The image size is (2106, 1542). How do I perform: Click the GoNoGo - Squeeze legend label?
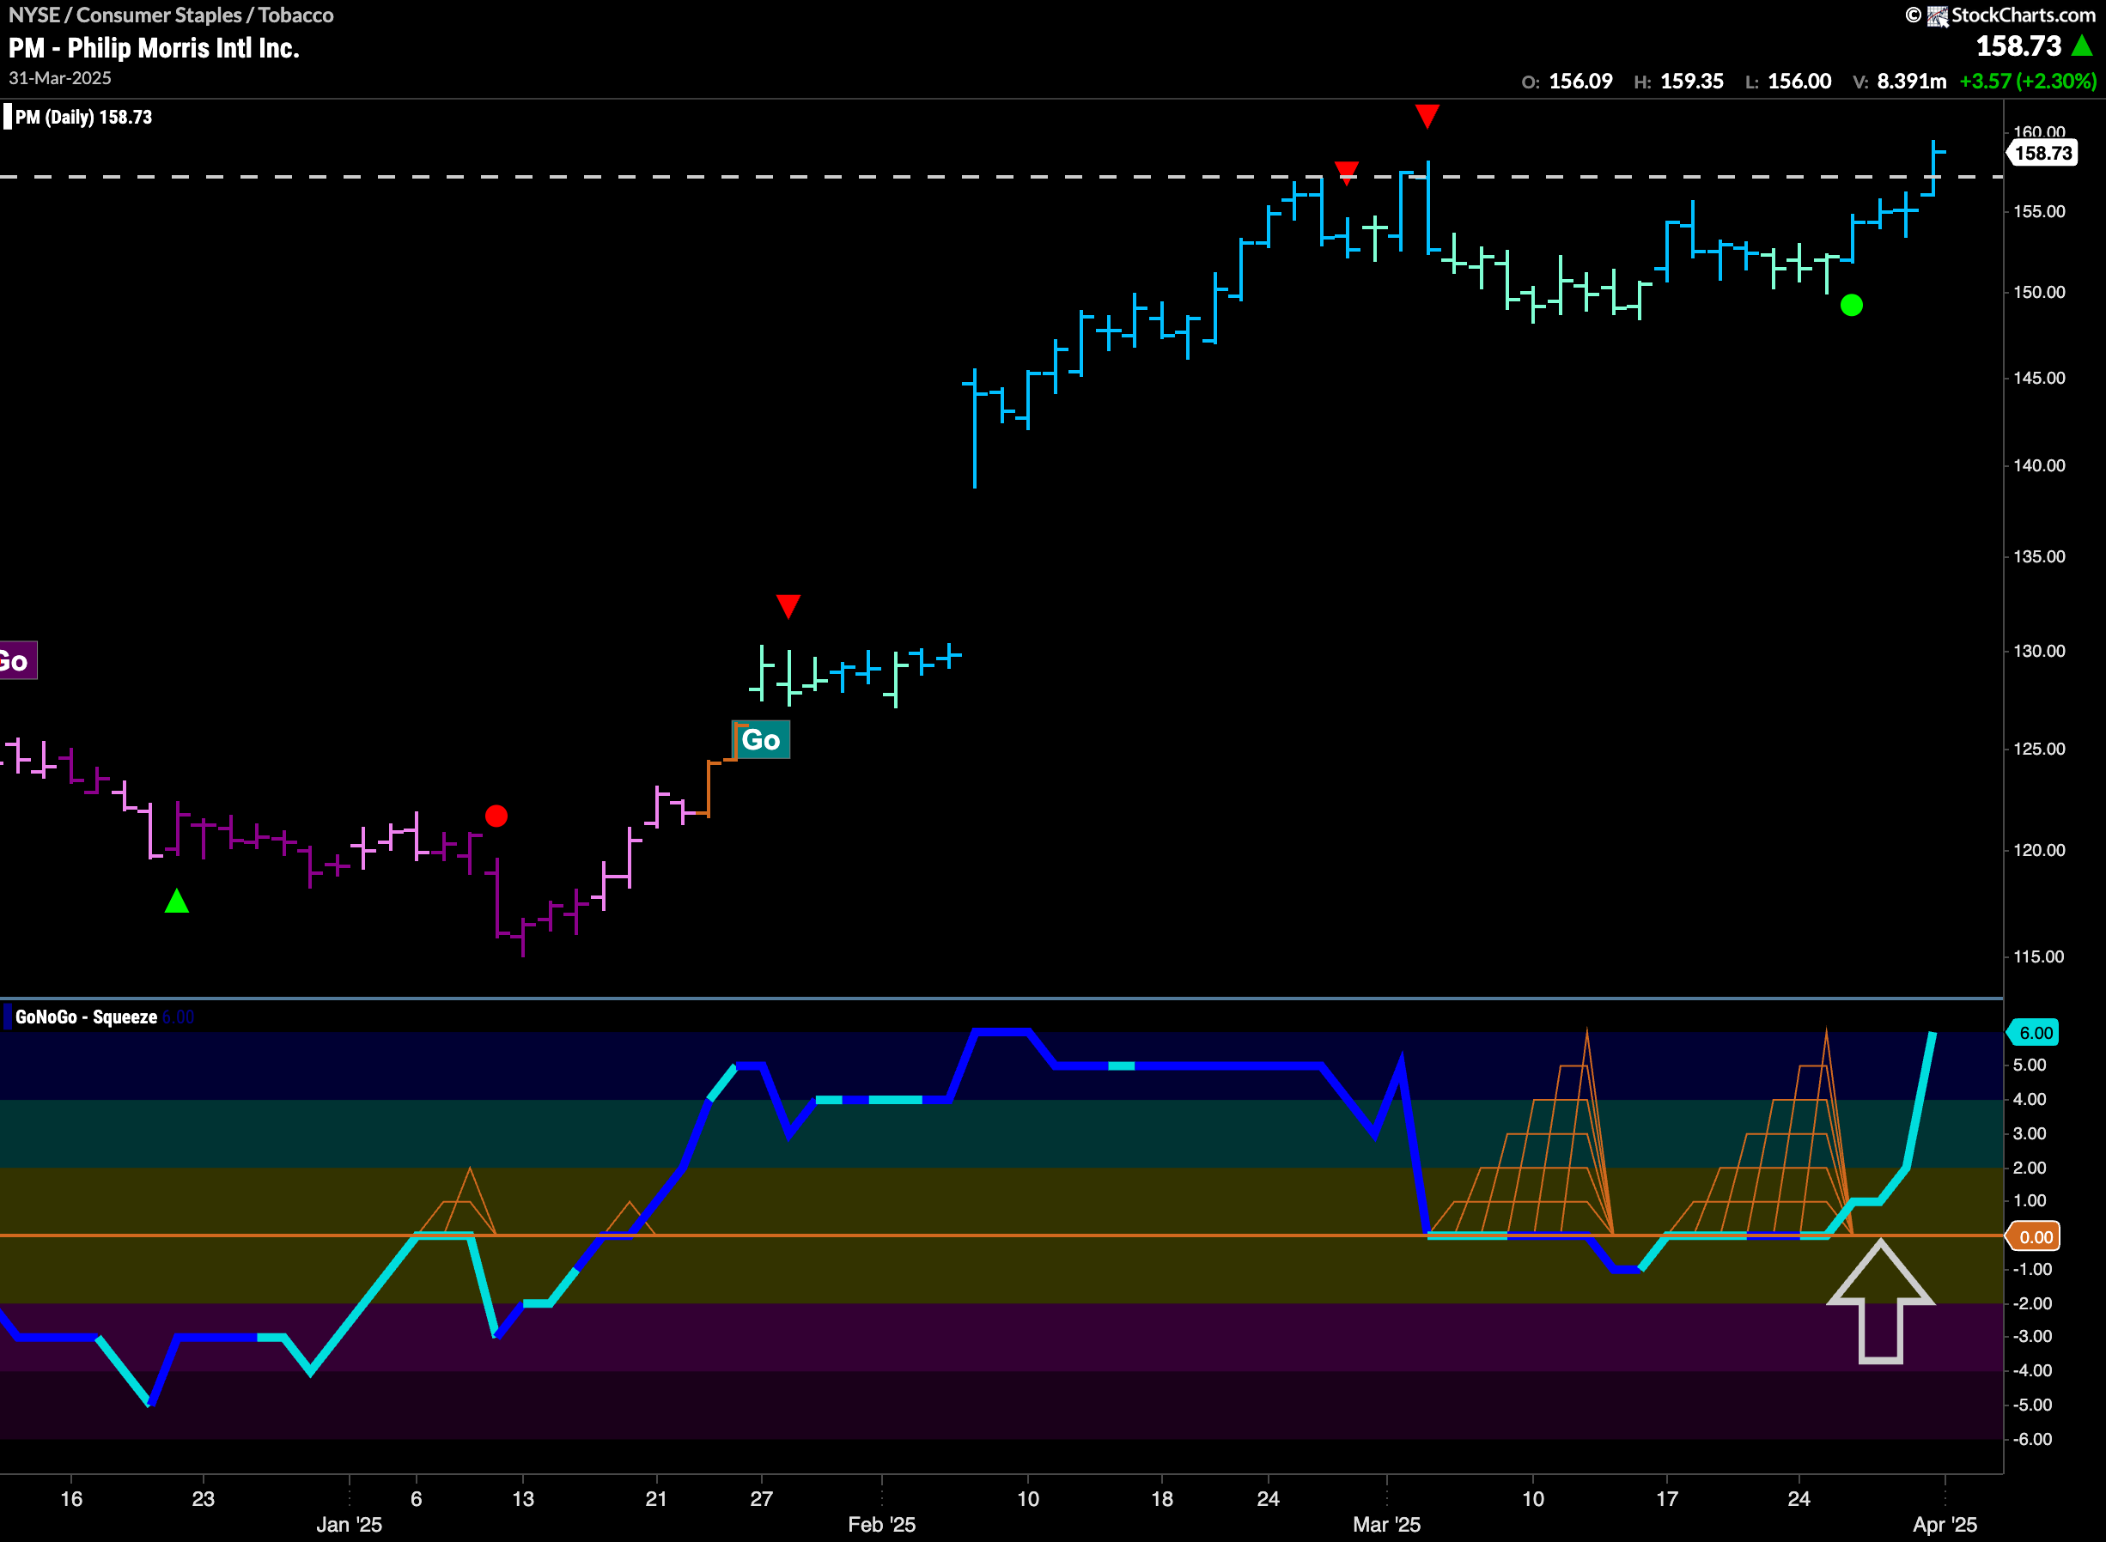click(86, 1017)
